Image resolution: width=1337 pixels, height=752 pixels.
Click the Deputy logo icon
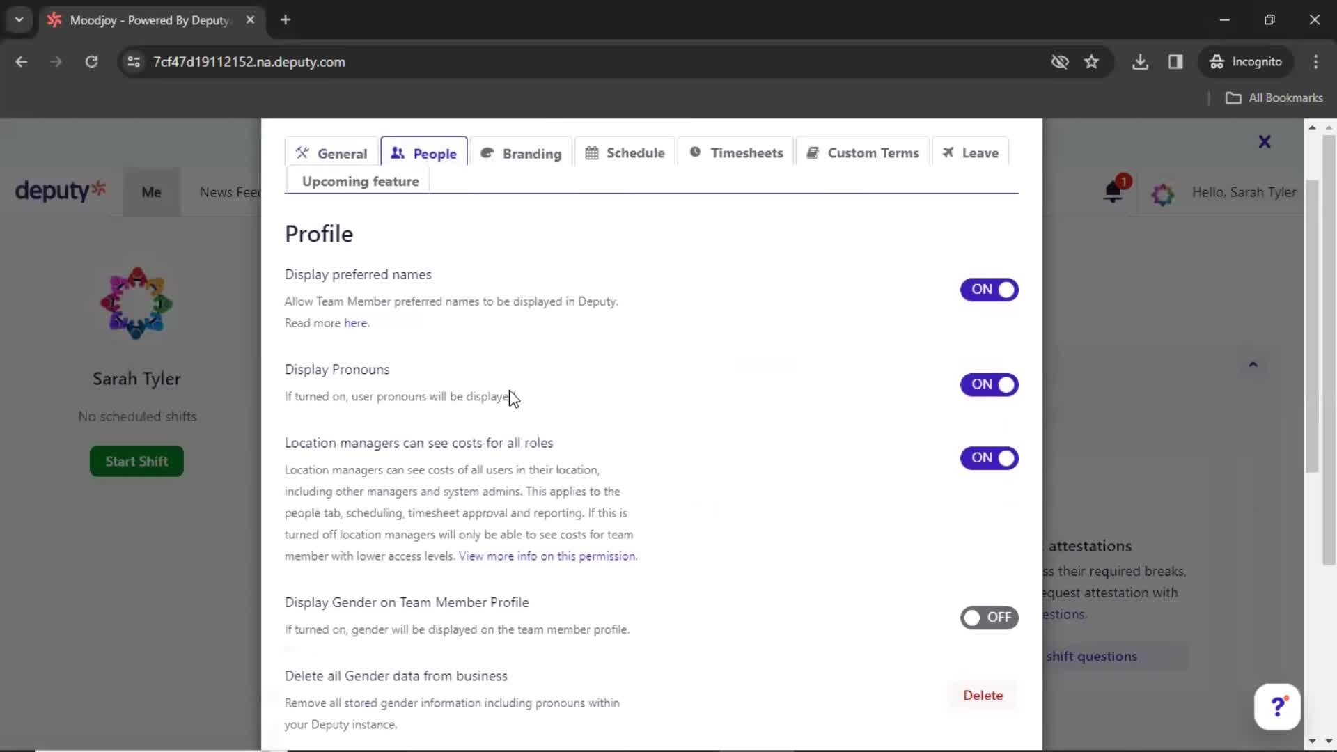pyautogui.click(x=61, y=190)
